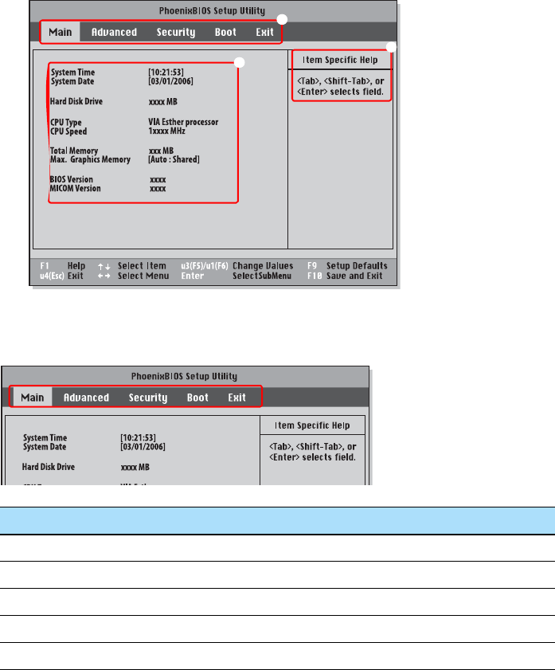Click the System Time label in upper screen
Image resolution: width=555 pixels, height=670 pixels.
(x=72, y=72)
